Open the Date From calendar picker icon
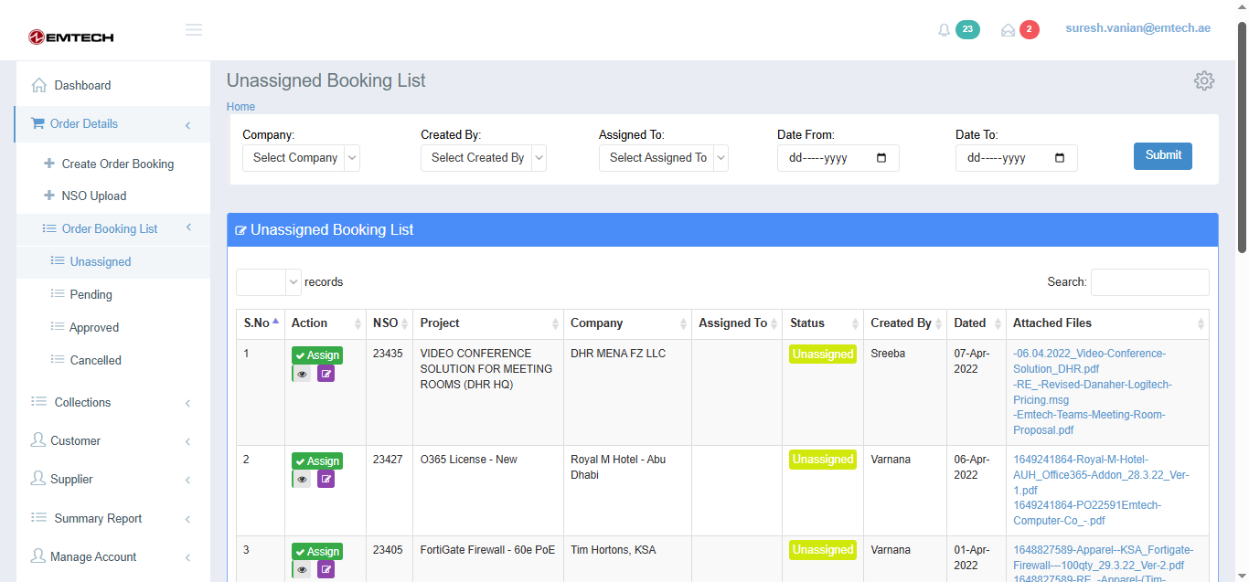This screenshot has width=1249, height=582. [x=881, y=158]
